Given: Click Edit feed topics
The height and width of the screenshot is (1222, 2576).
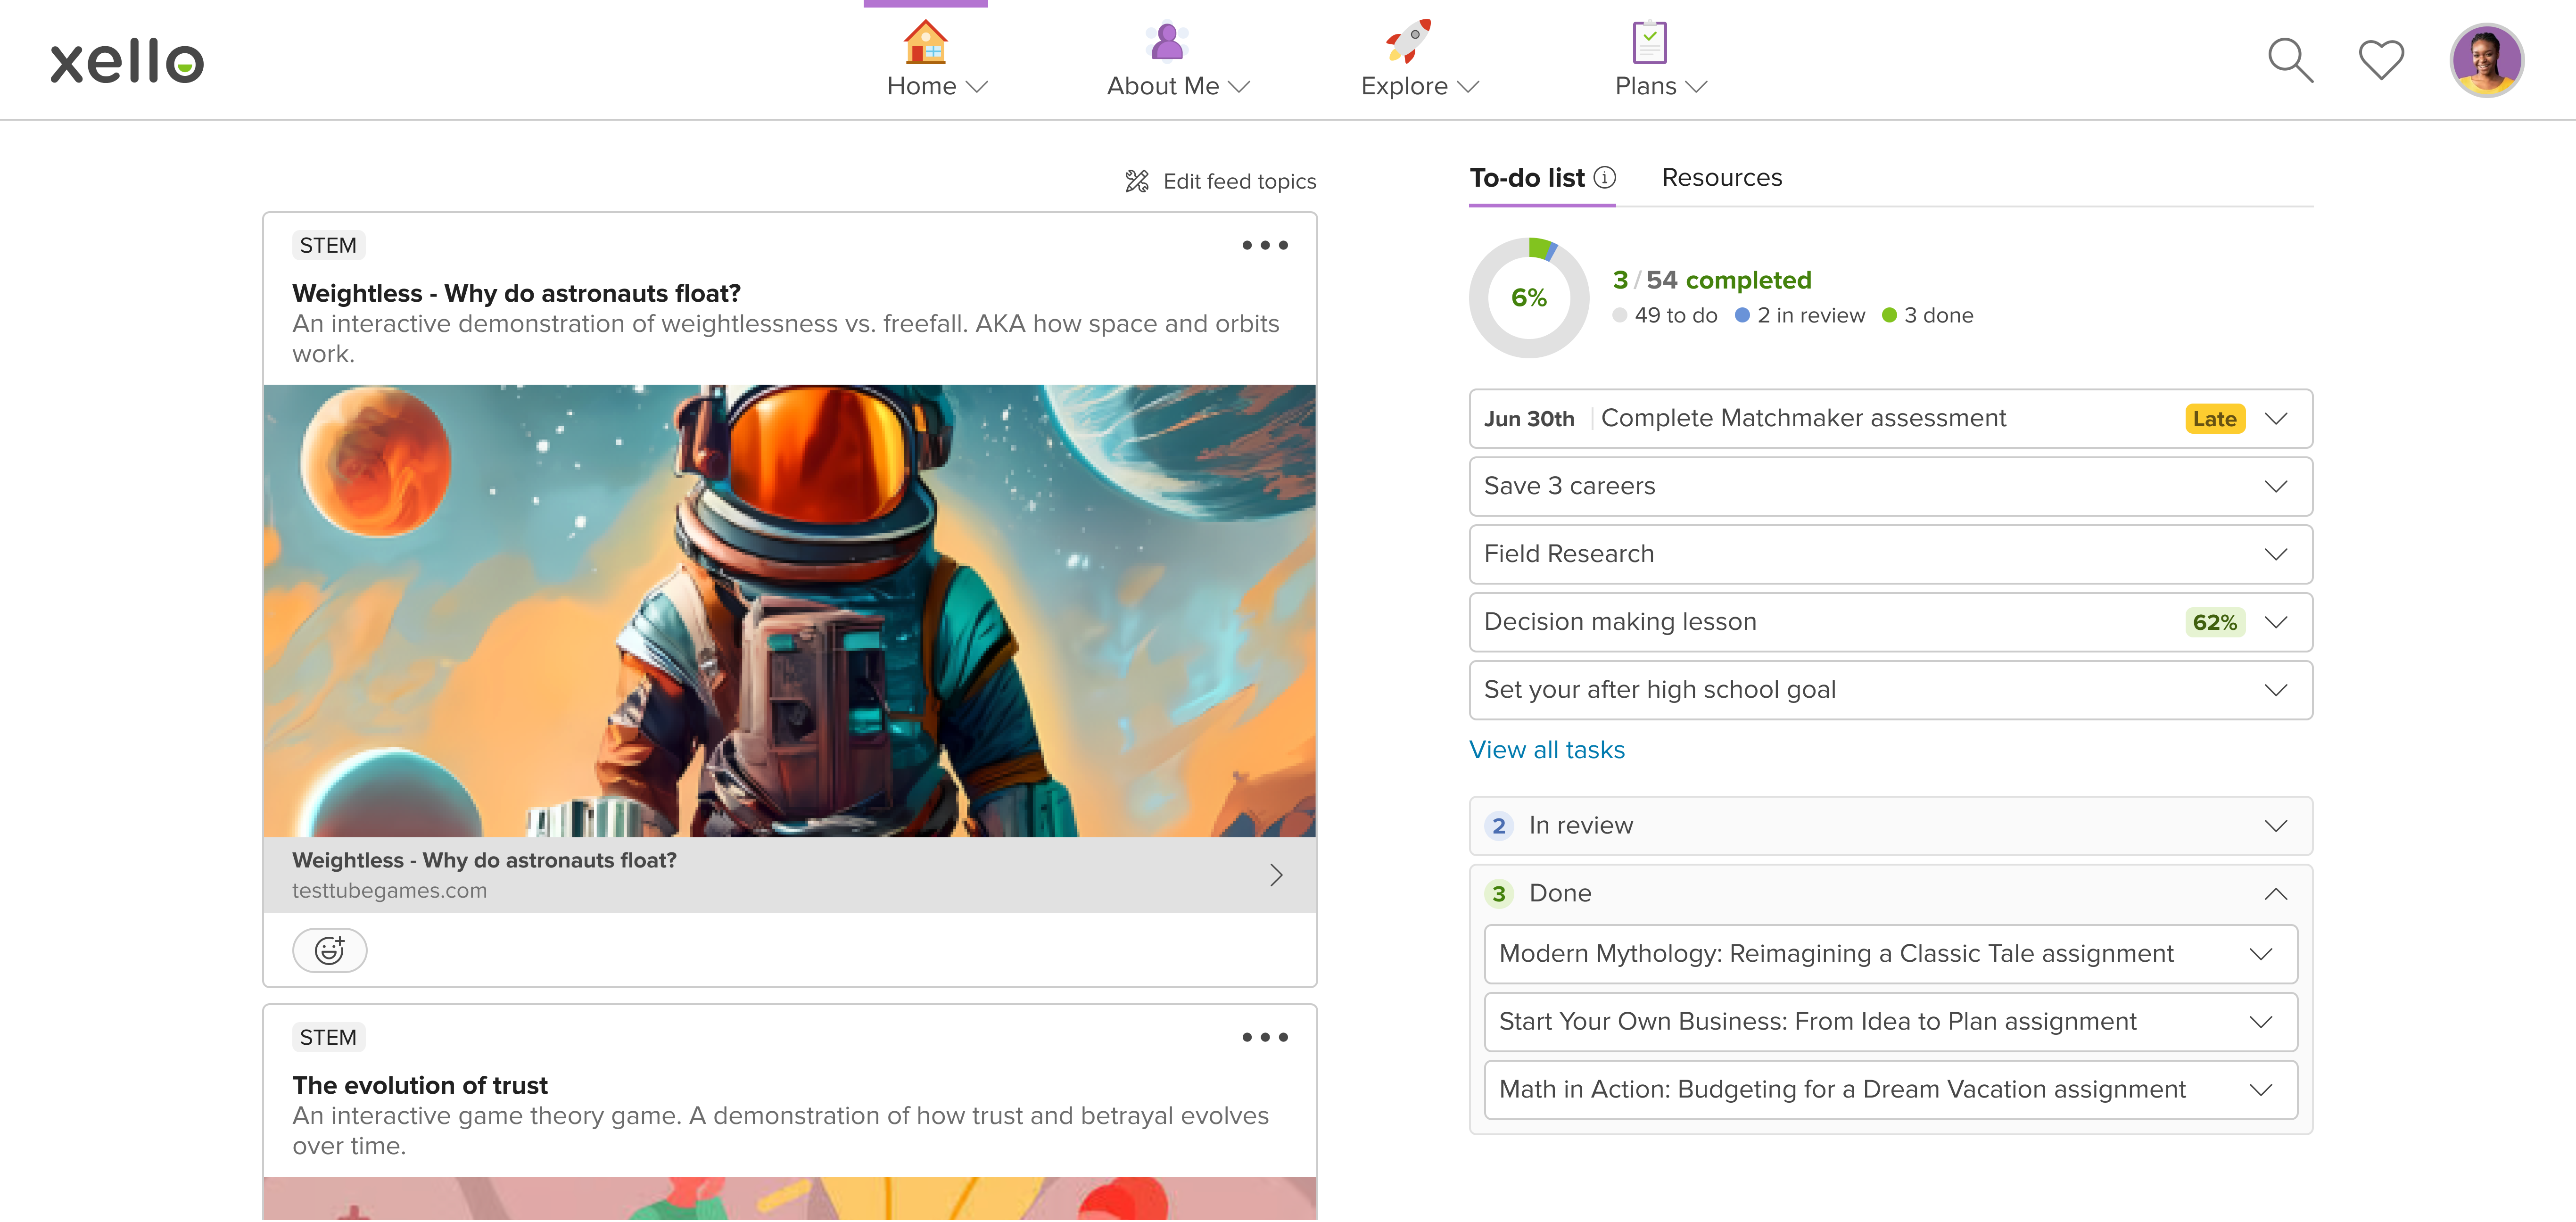Looking at the screenshot, I should pyautogui.click(x=1220, y=181).
